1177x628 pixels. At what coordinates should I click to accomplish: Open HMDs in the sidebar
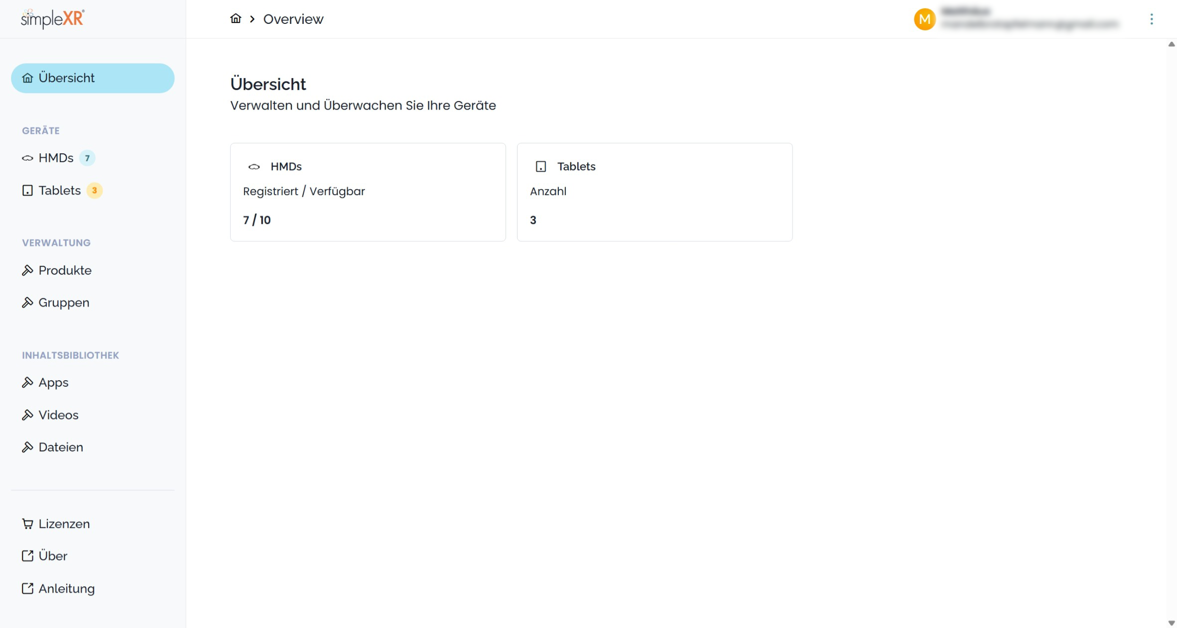[x=56, y=158]
